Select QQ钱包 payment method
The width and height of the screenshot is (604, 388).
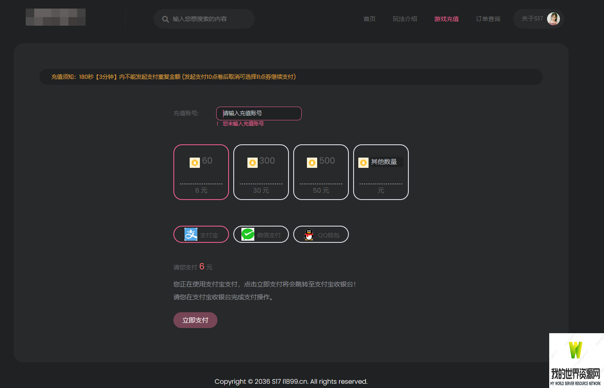pyautogui.click(x=321, y=234)
